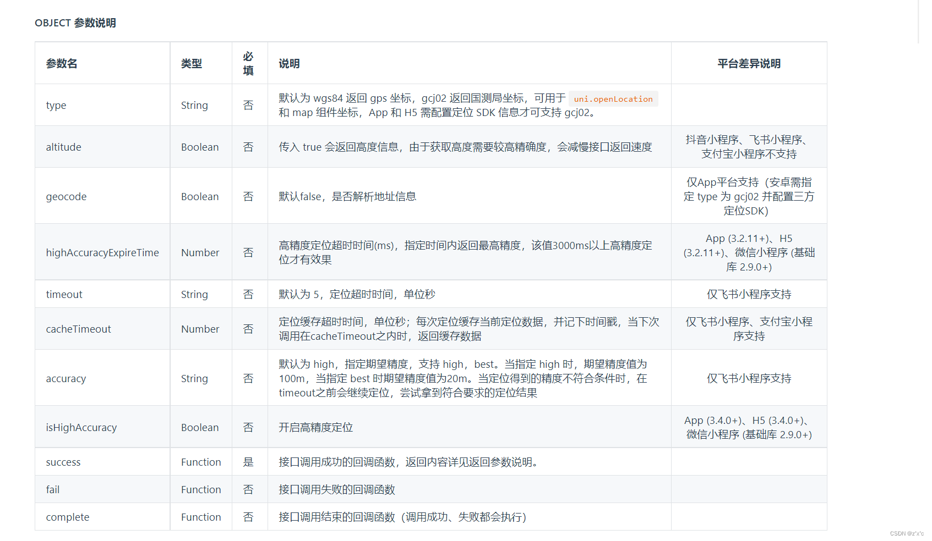Click the uni.openLocation code link
The height and width of the screenshot is (541, 932).
point(613,99)
